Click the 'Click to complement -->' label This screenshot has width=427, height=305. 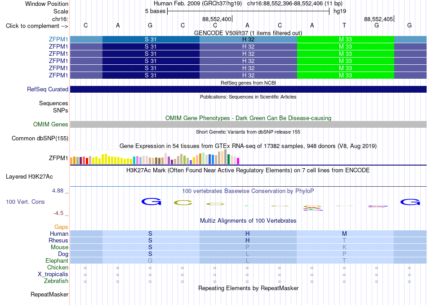37,26
